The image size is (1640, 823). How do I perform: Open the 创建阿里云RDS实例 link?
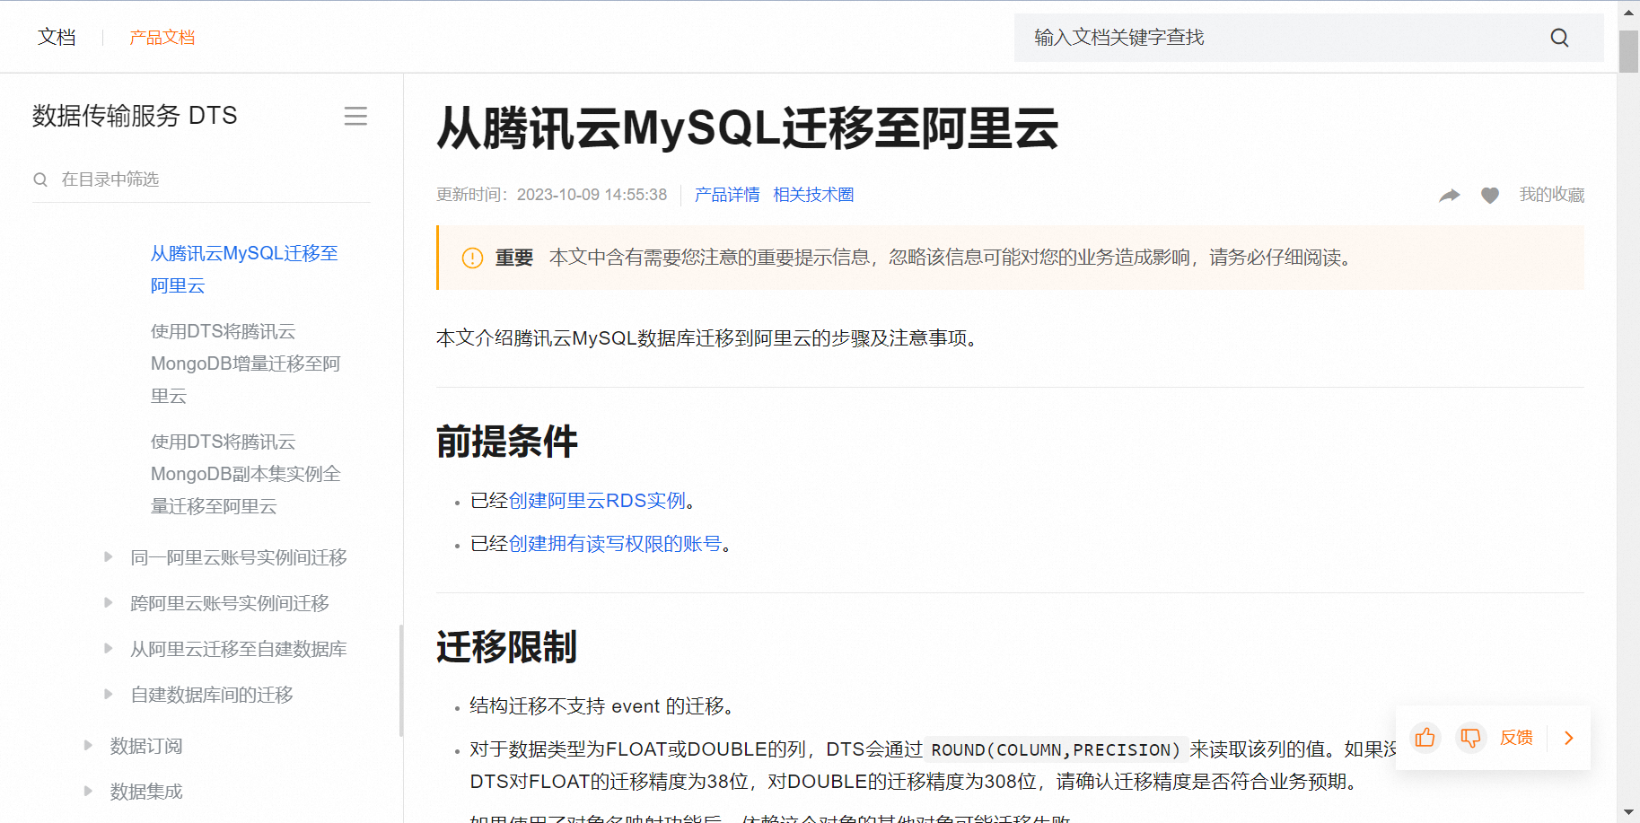[597, 501]
